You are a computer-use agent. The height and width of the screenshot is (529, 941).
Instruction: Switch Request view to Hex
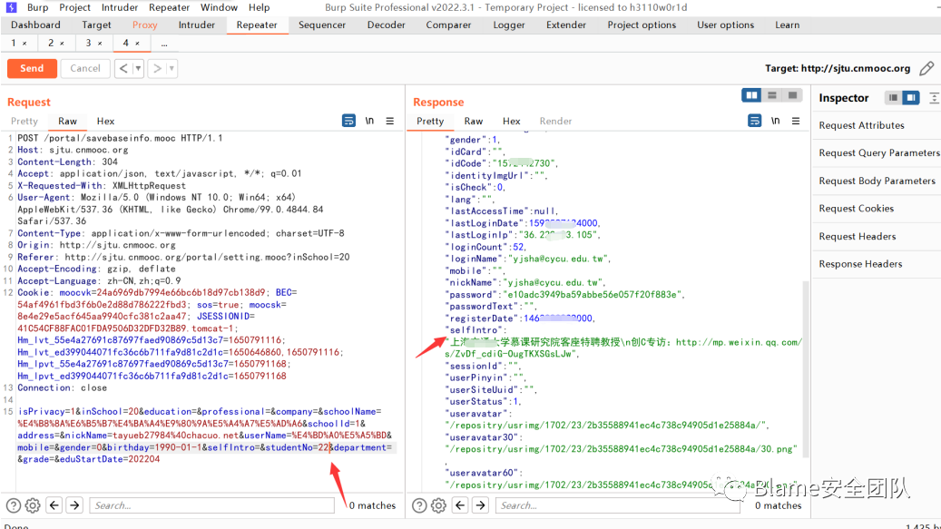[105, 122]
